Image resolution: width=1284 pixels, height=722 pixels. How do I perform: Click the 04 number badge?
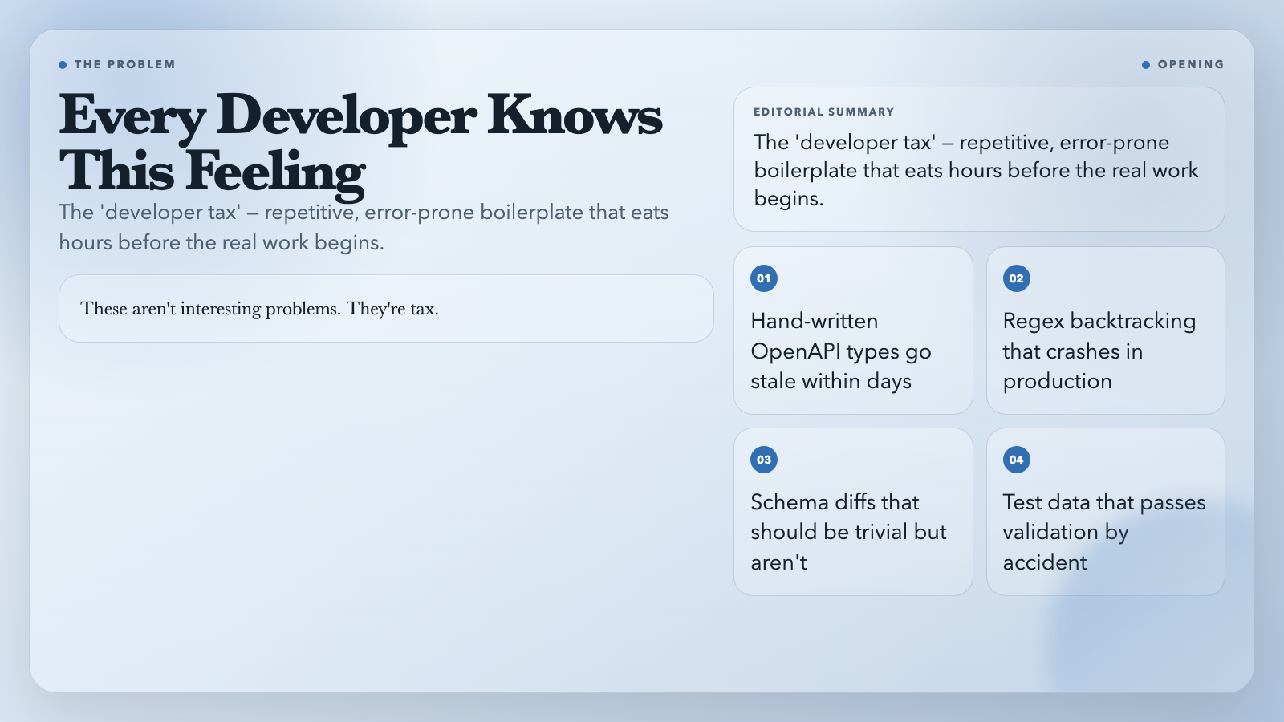(1016, 460)
